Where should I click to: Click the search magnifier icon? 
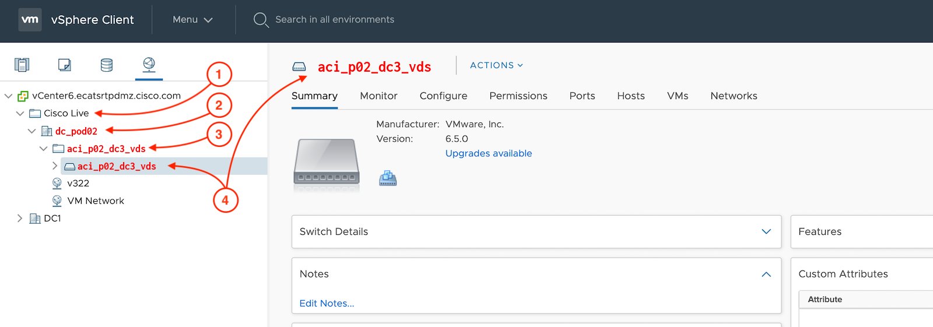click(261, 20)
